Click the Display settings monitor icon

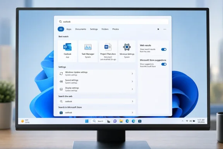click(61, 89)
